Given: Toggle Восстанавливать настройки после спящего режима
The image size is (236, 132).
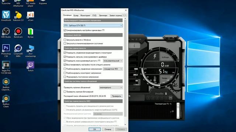Looking at the screenshot, I should 65,65.
